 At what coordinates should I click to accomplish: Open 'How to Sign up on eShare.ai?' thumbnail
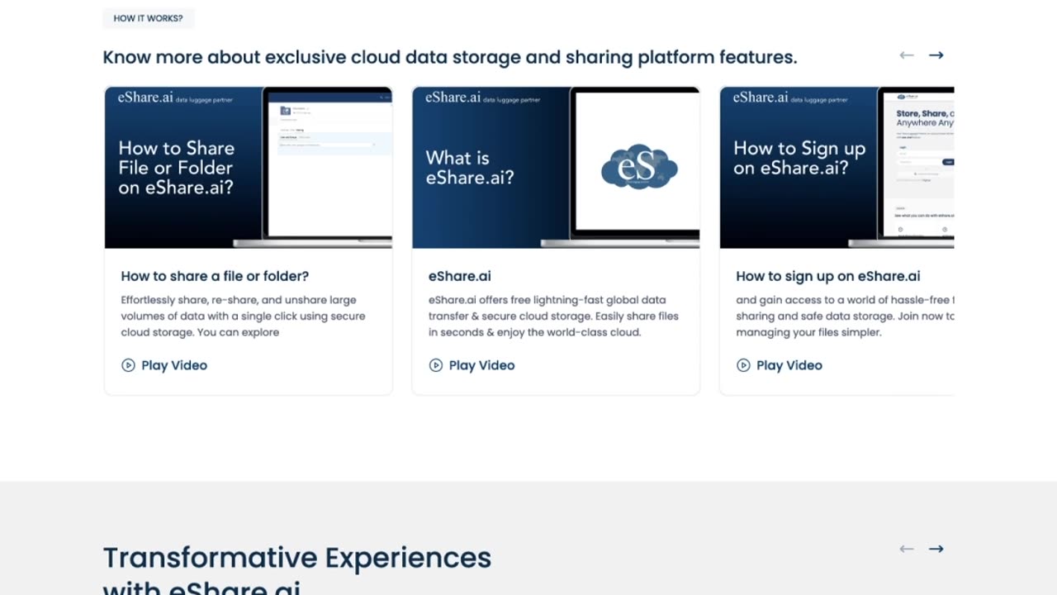pos(837,168)
